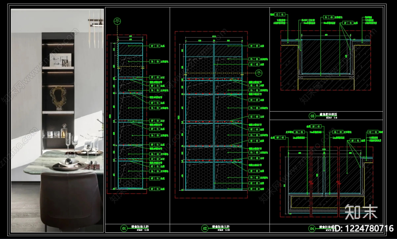Click the gold sculpture in the rendered niche photo
This screenshot has height=239, width=397.
click(58, 98)
